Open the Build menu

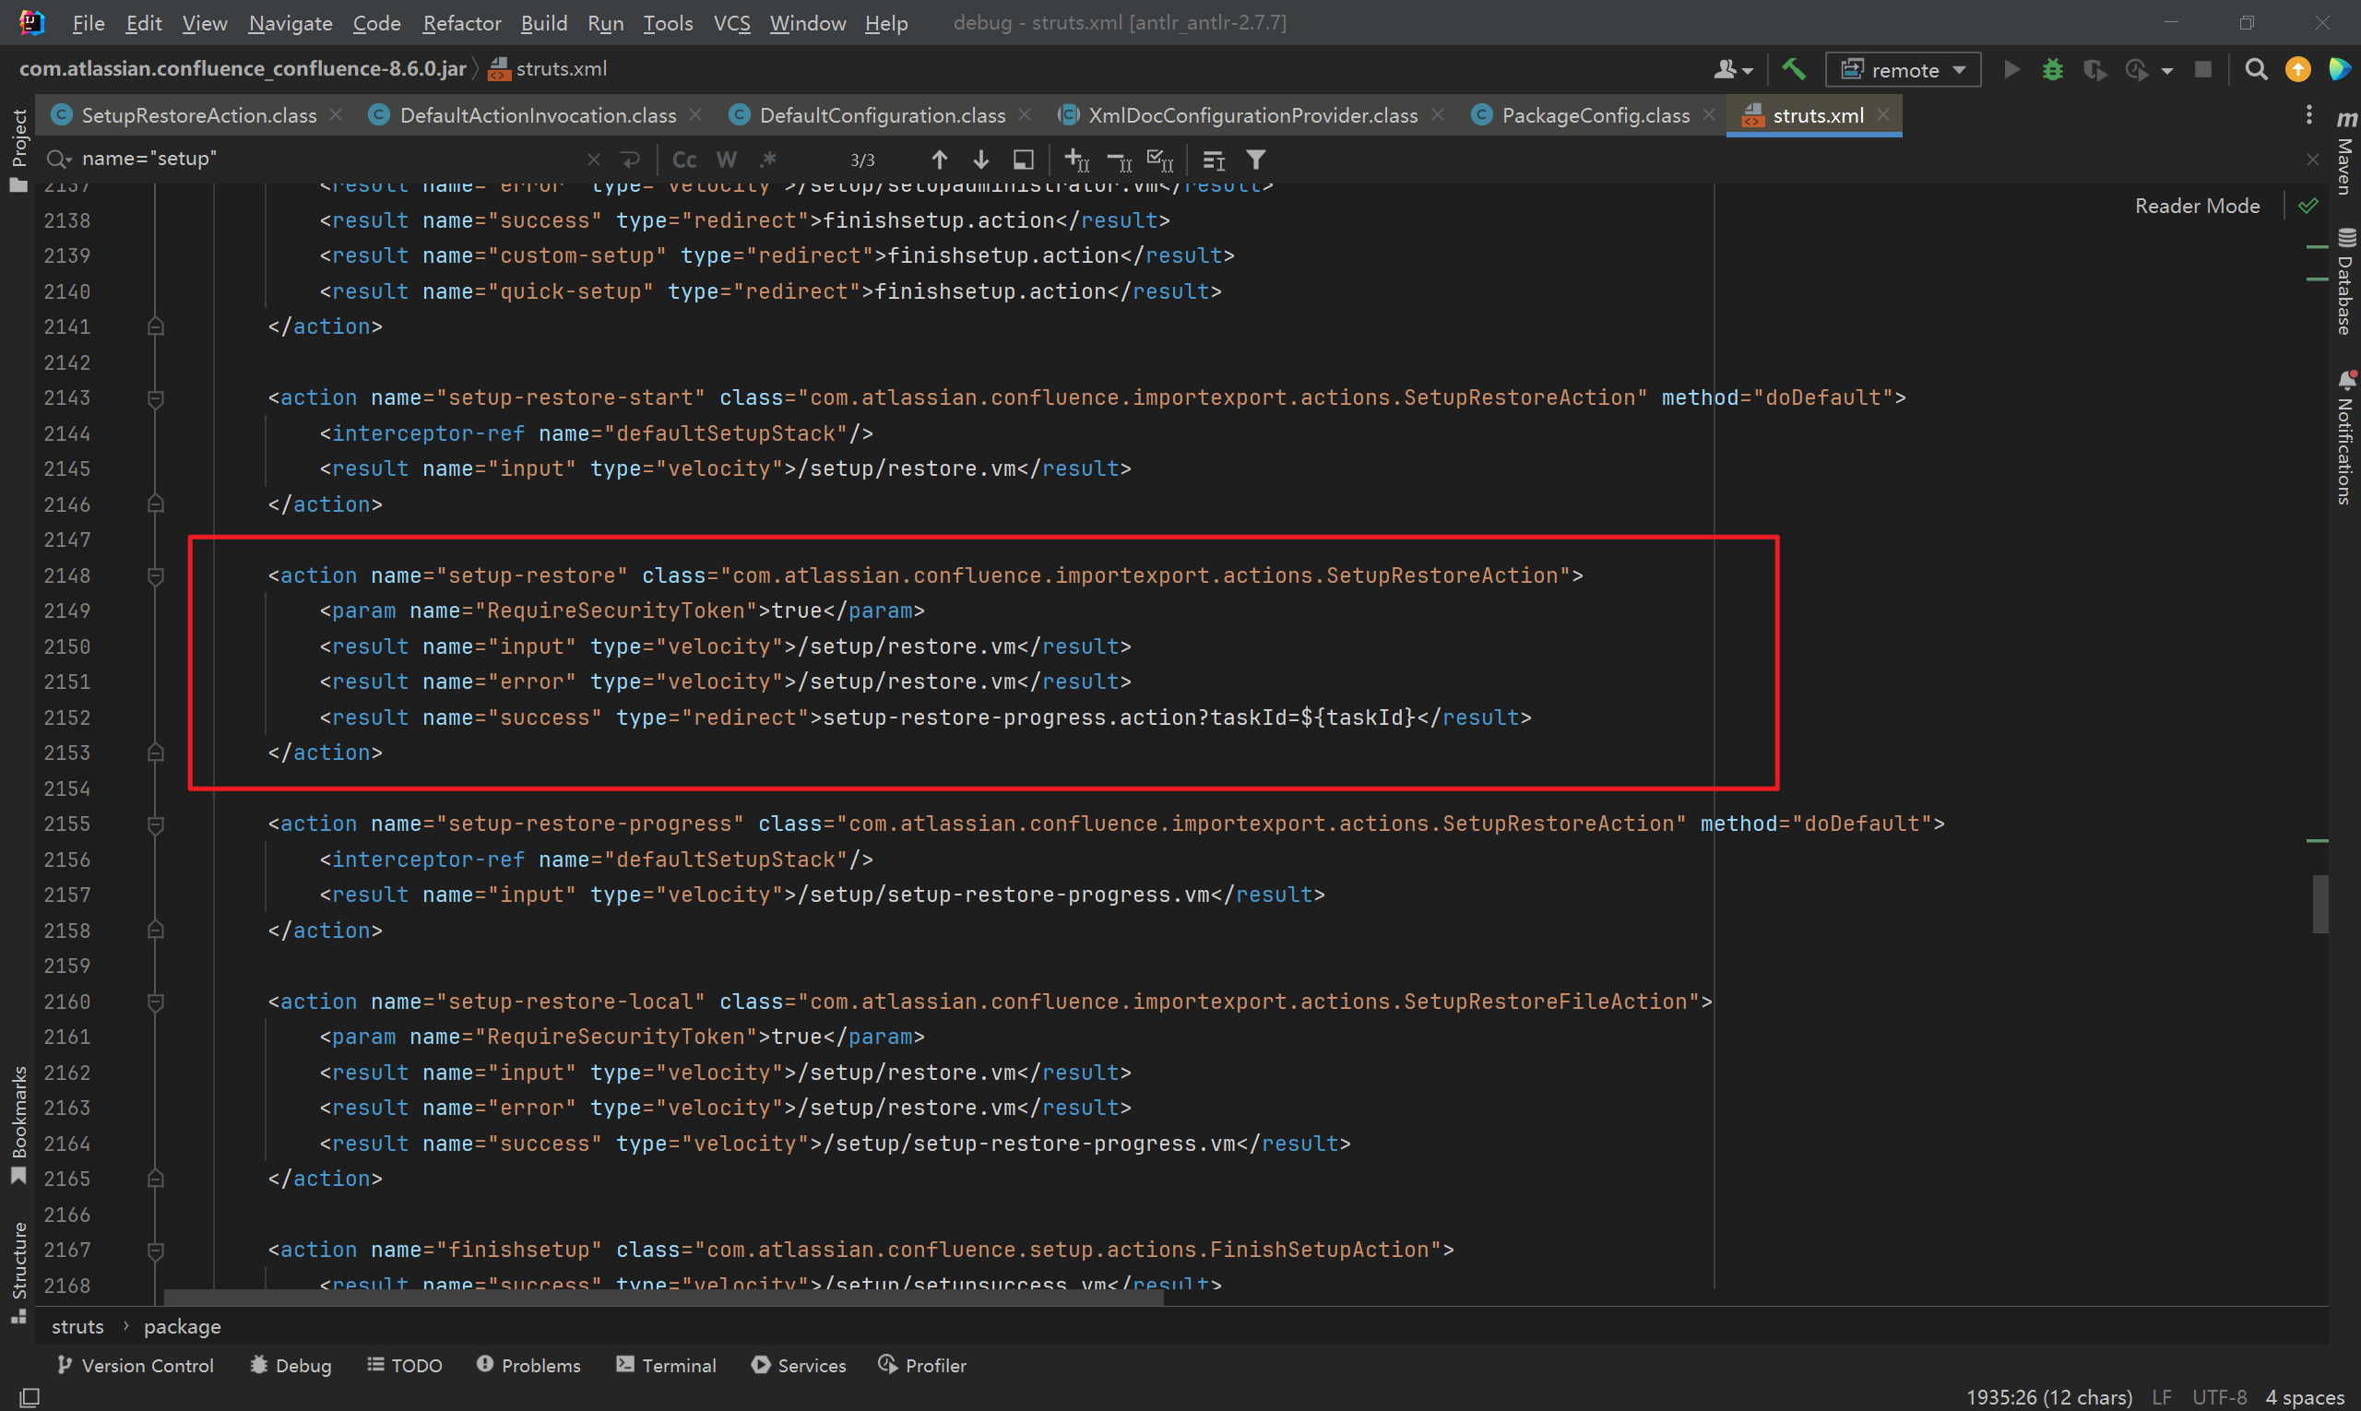pyautogui.click(x=544, y=23)
